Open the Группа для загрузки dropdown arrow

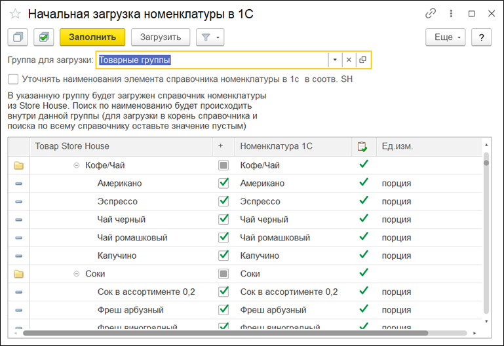tap(334, 60)
